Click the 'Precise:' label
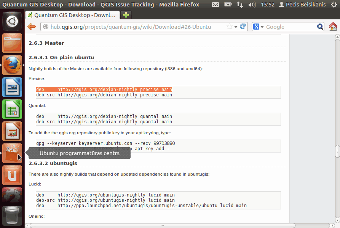 coord(37,79)
